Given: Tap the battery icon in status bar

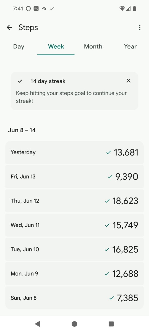Looking at the screenshot, I should click(134, 9).
